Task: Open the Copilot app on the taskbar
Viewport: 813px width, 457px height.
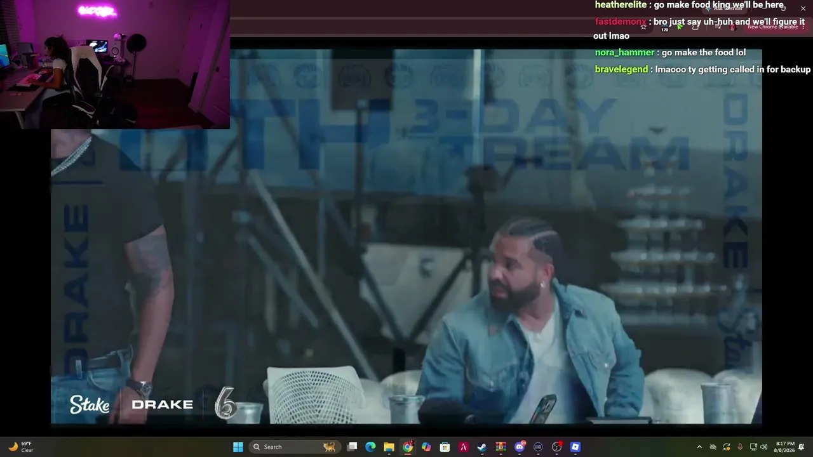Action: (426, 447)
